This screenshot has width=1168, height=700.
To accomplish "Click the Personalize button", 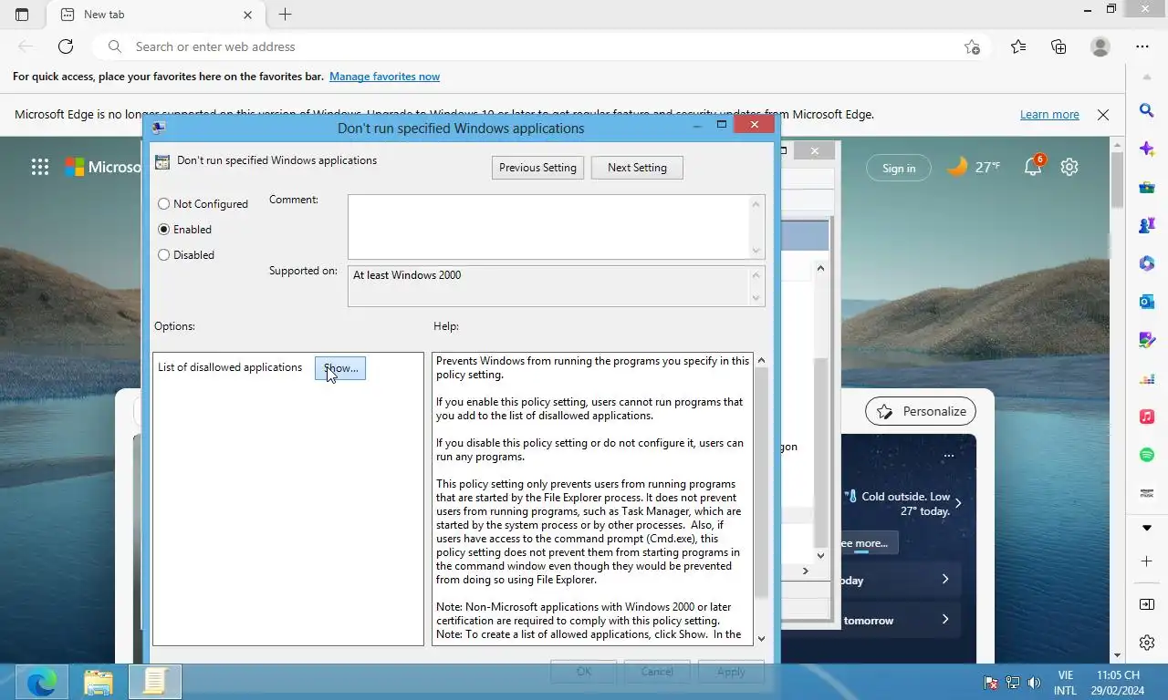I will (921, 411).
